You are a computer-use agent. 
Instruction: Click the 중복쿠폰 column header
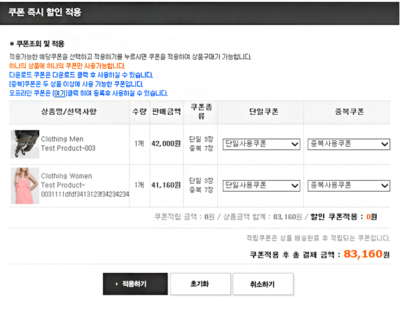[x=348, y=112]
